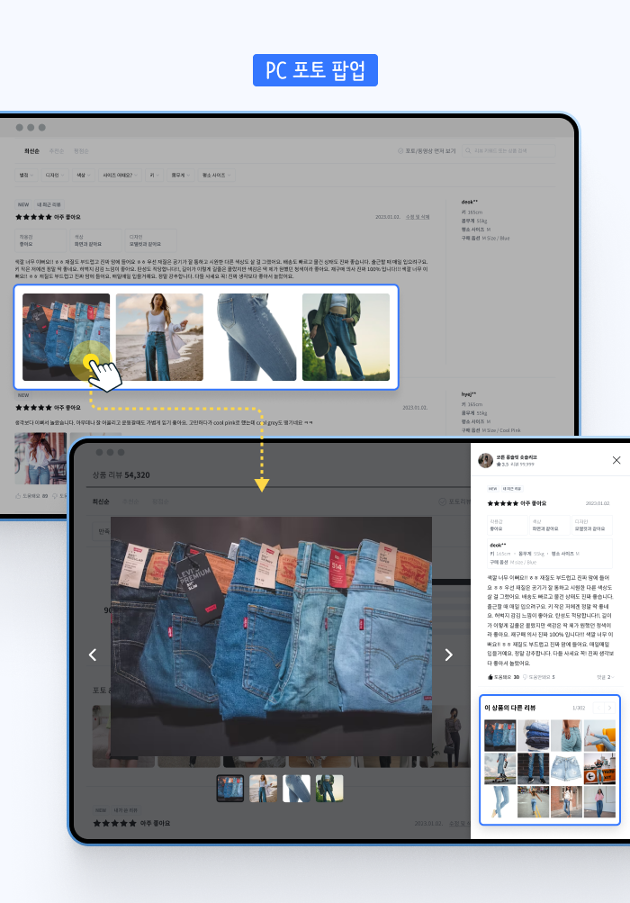Image resolution: width=630 pixels, height=903 pixels.
Task: Click the jeans side-view review photo in the back window
Action: pyautogui.click(x=253, y=337)
